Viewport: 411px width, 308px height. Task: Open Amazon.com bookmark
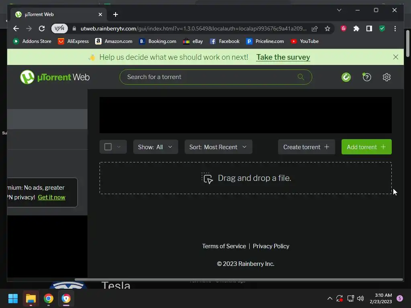(x=114, y=41)
